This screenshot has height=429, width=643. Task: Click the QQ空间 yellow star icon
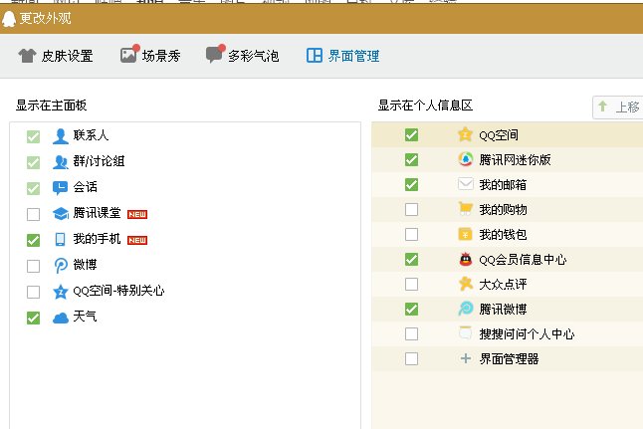(465, 134)
